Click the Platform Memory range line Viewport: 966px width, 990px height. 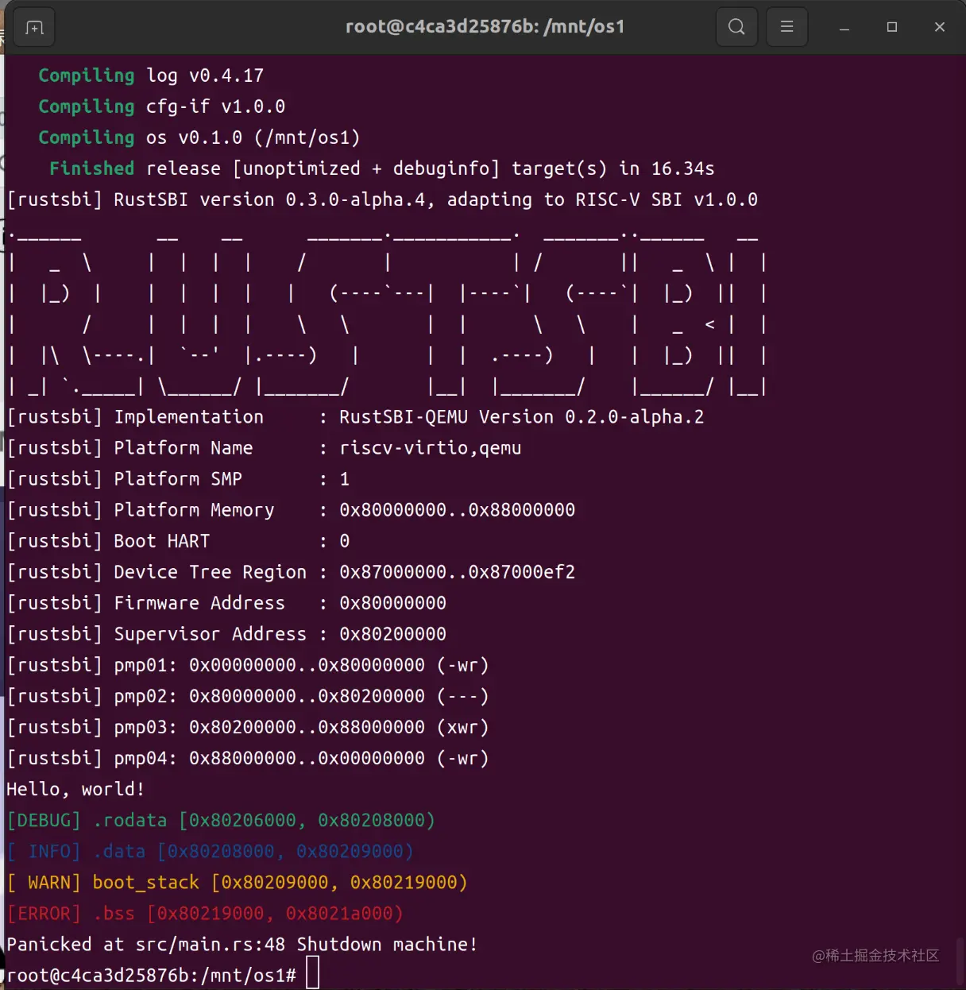(291, 510)
